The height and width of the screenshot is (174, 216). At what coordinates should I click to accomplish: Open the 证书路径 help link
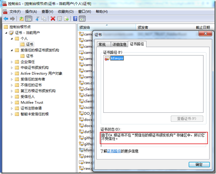[114, 151]
